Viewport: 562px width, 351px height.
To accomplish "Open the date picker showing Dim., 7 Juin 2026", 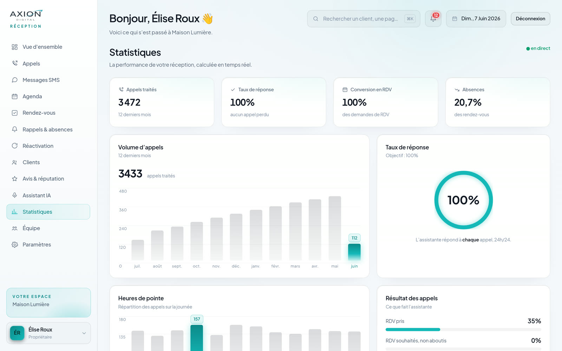I will click(x=476, y=19).
